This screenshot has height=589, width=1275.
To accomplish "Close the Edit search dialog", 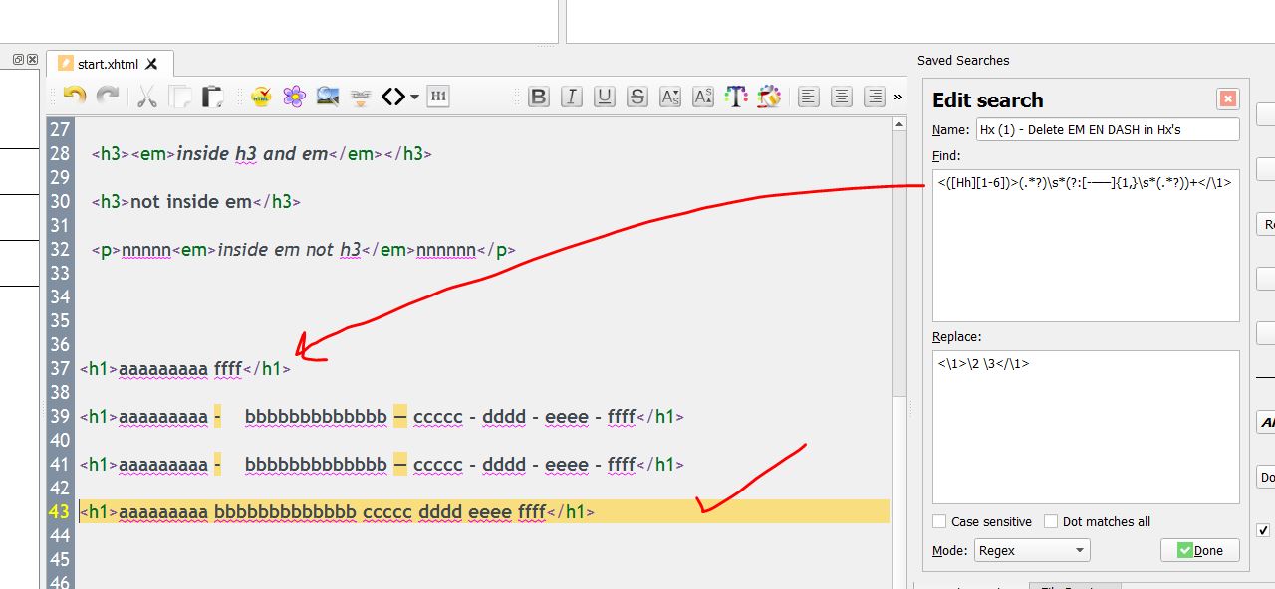I will [x=1228, y=98].
